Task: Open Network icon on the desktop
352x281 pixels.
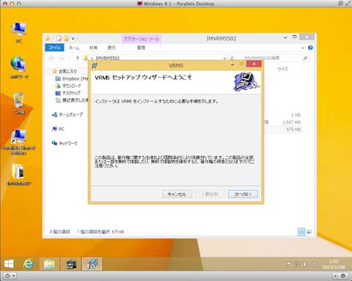Action: [x=18, y=67]
